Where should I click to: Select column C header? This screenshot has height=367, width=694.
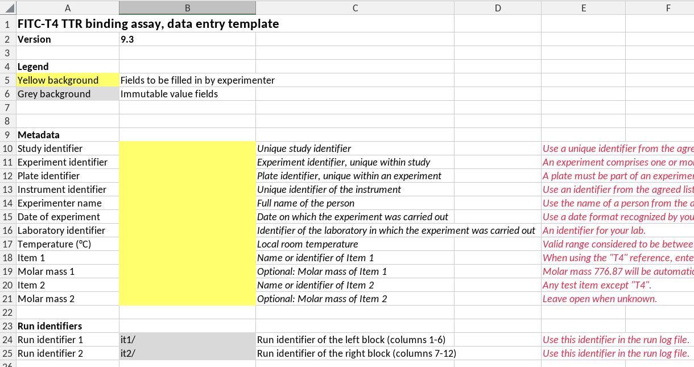[355, 8]
